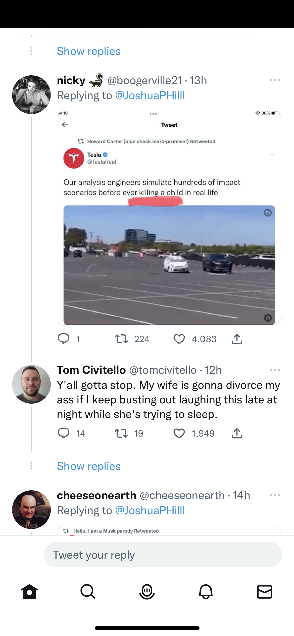
Task: Open the Spaces tab
Action: coord(147,592)
